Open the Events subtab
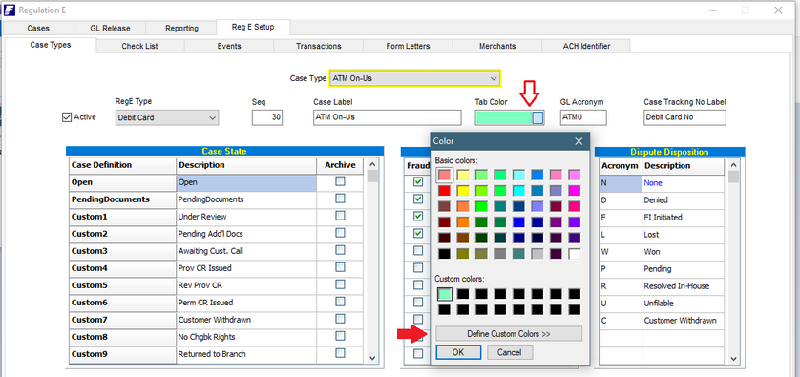This screenshot has height=377, width=800. [x=229, y=46]
